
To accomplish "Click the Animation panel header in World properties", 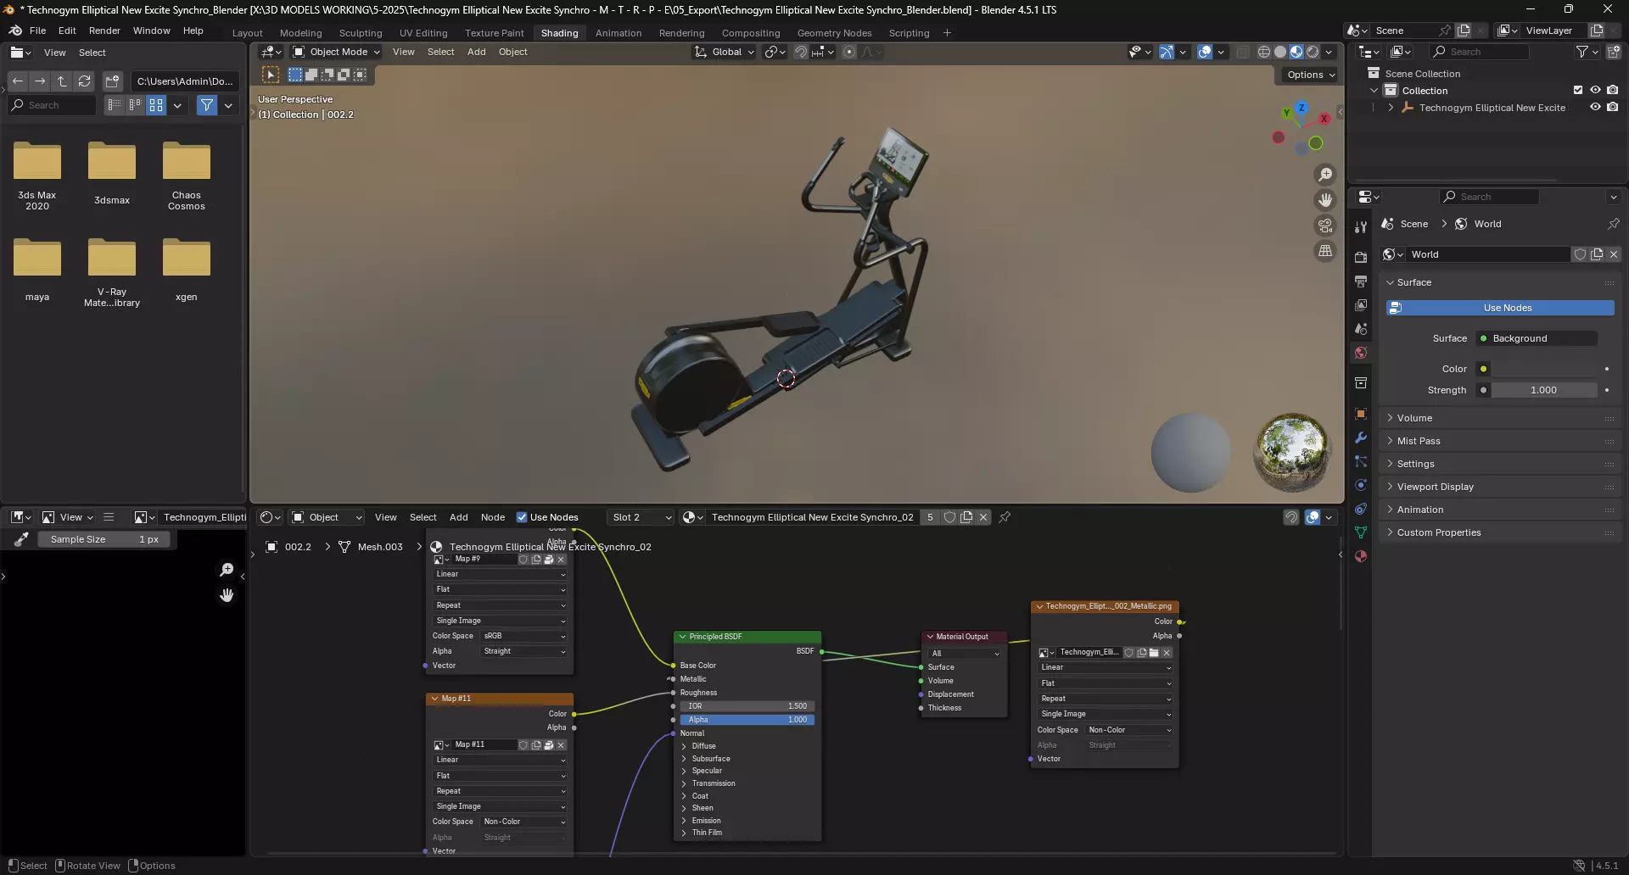I will pyautogui.click(x=1499, y=510).
